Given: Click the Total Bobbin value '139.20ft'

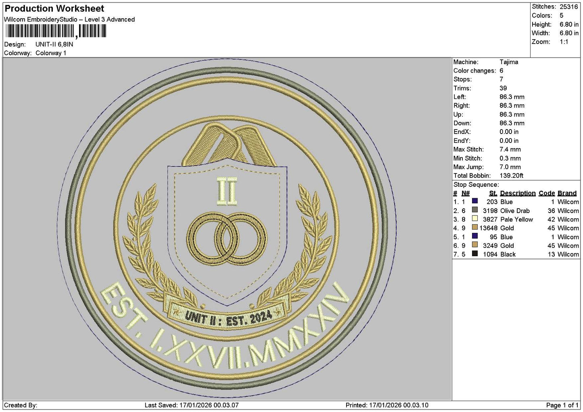Looking at the screenshot, I should click(512, 176).
